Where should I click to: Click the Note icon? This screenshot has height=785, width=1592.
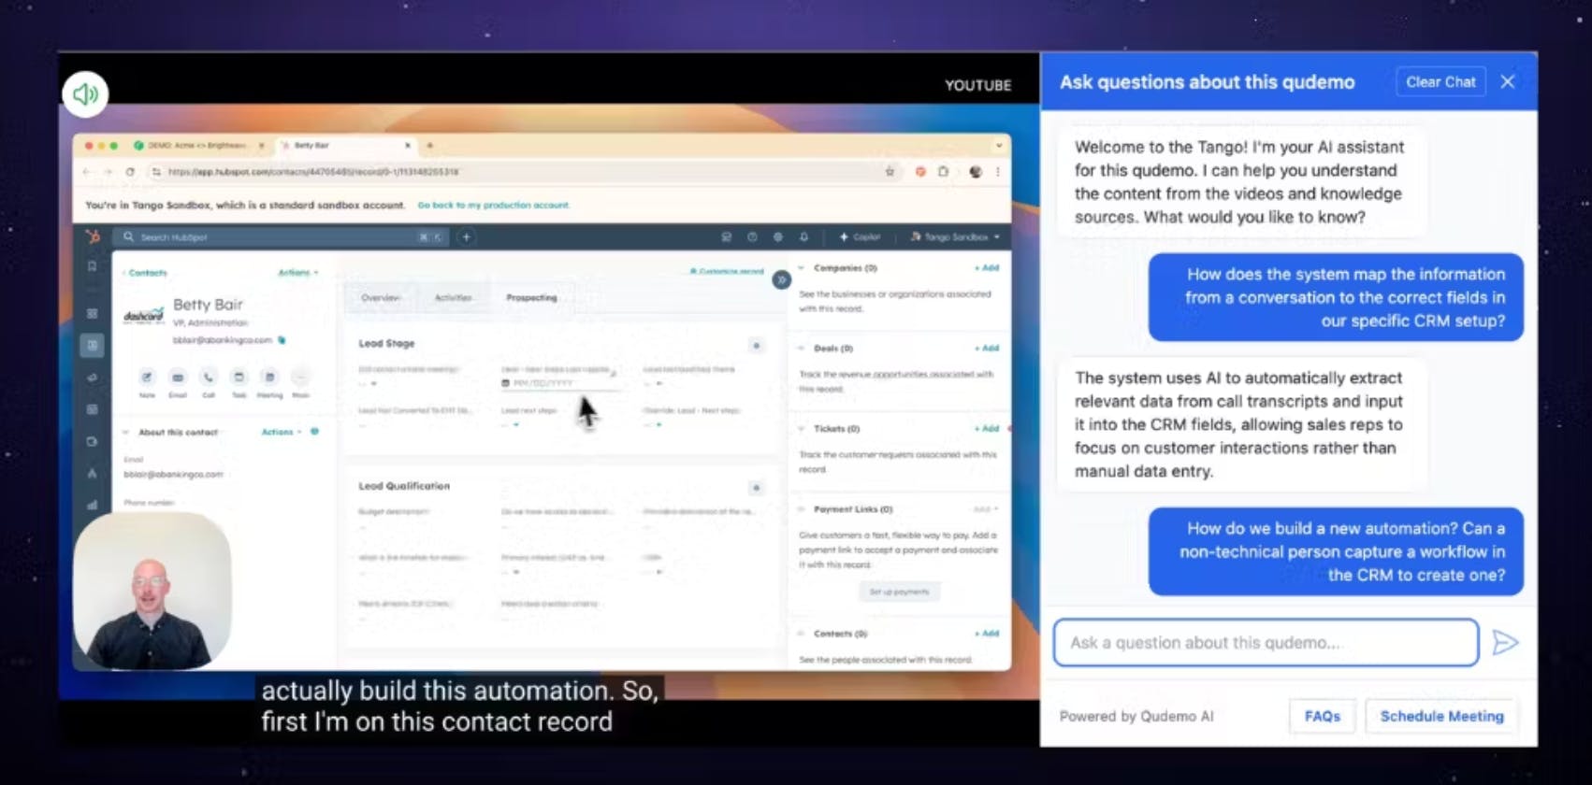147,378
